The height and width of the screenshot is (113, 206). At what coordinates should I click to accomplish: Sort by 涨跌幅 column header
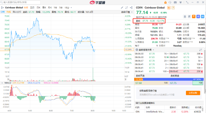coord(185,107)
